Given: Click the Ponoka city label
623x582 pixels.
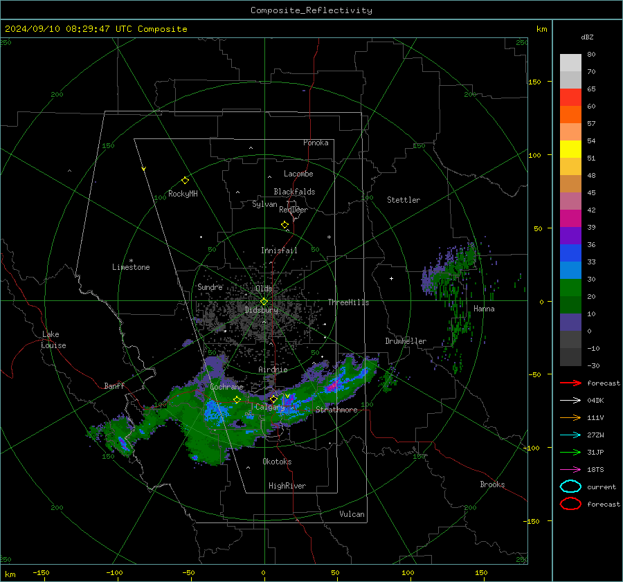Looking at the screenshot, I should click(316, 143).
